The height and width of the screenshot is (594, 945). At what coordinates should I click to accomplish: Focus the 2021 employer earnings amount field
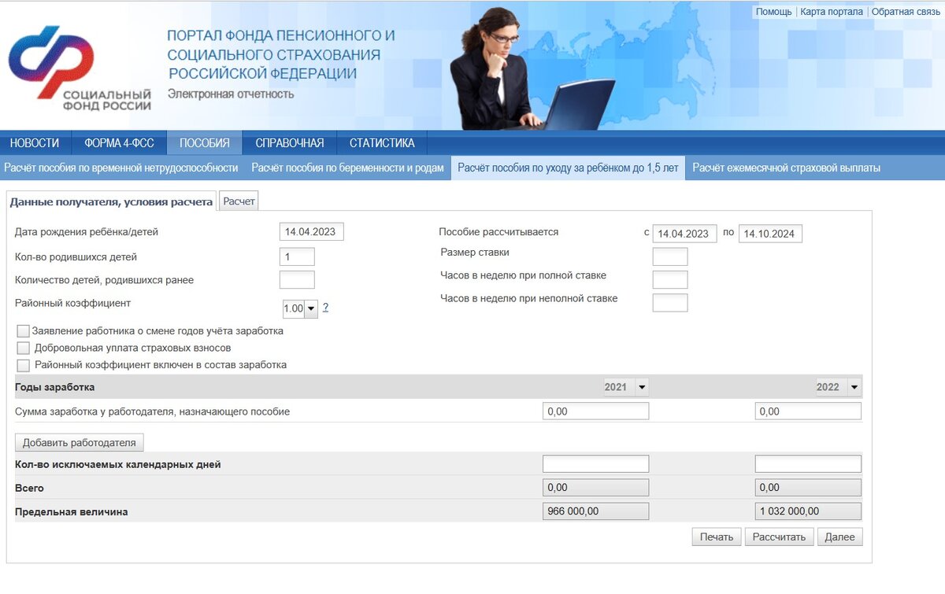[x=595, y=411]
